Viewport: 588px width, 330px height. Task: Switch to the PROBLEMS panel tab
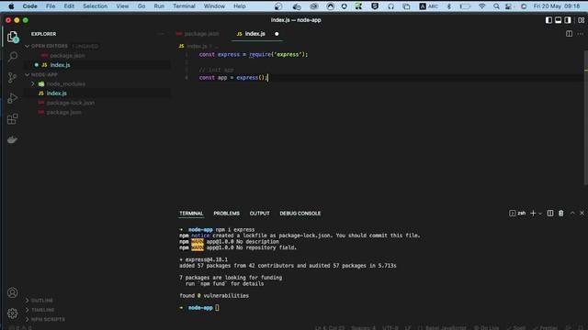tap(227, 214)
